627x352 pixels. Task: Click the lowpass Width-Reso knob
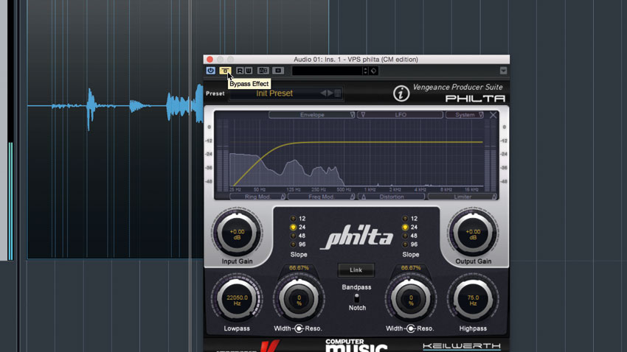pos(299,300)
